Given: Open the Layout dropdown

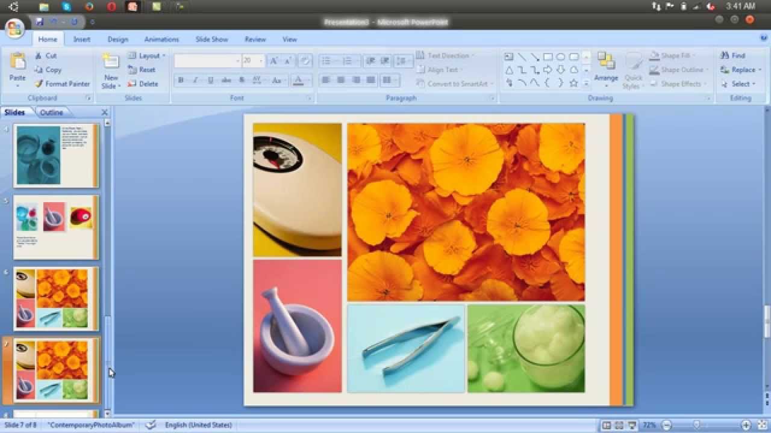Looking at the screenshot, I should (x=147, y=55).
